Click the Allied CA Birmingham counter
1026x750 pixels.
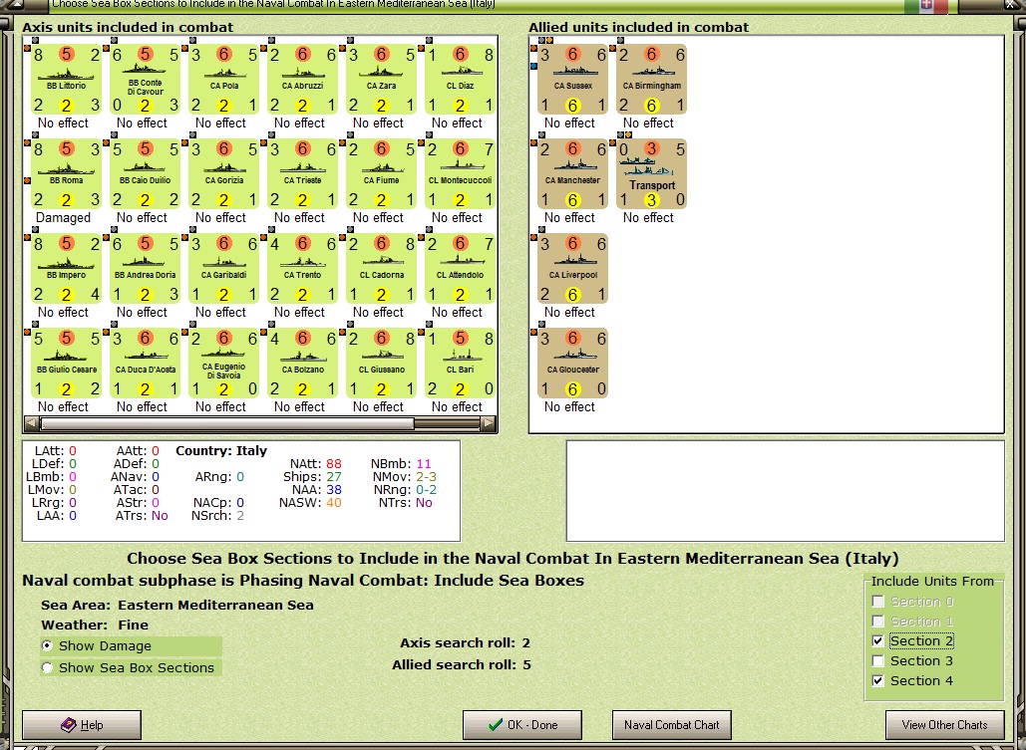[652, 80]
